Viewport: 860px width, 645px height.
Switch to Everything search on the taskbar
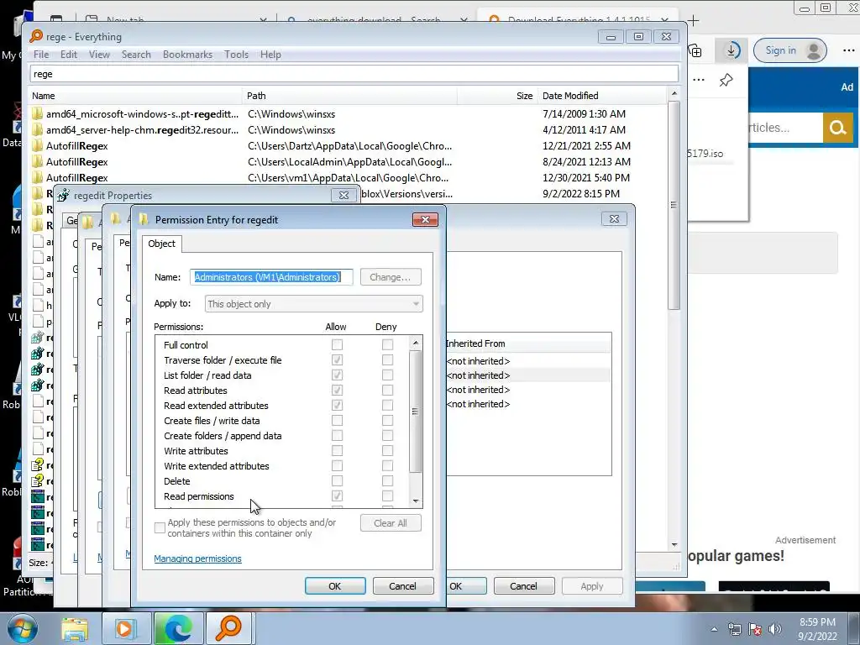pyautogui.click(x=228, y=628)
